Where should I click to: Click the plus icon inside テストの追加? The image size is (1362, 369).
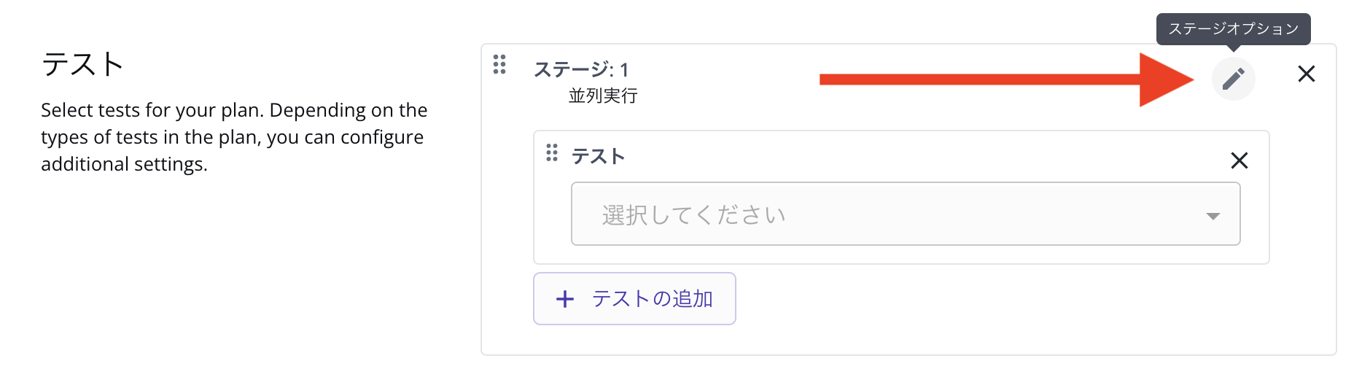tap(565, 299)
